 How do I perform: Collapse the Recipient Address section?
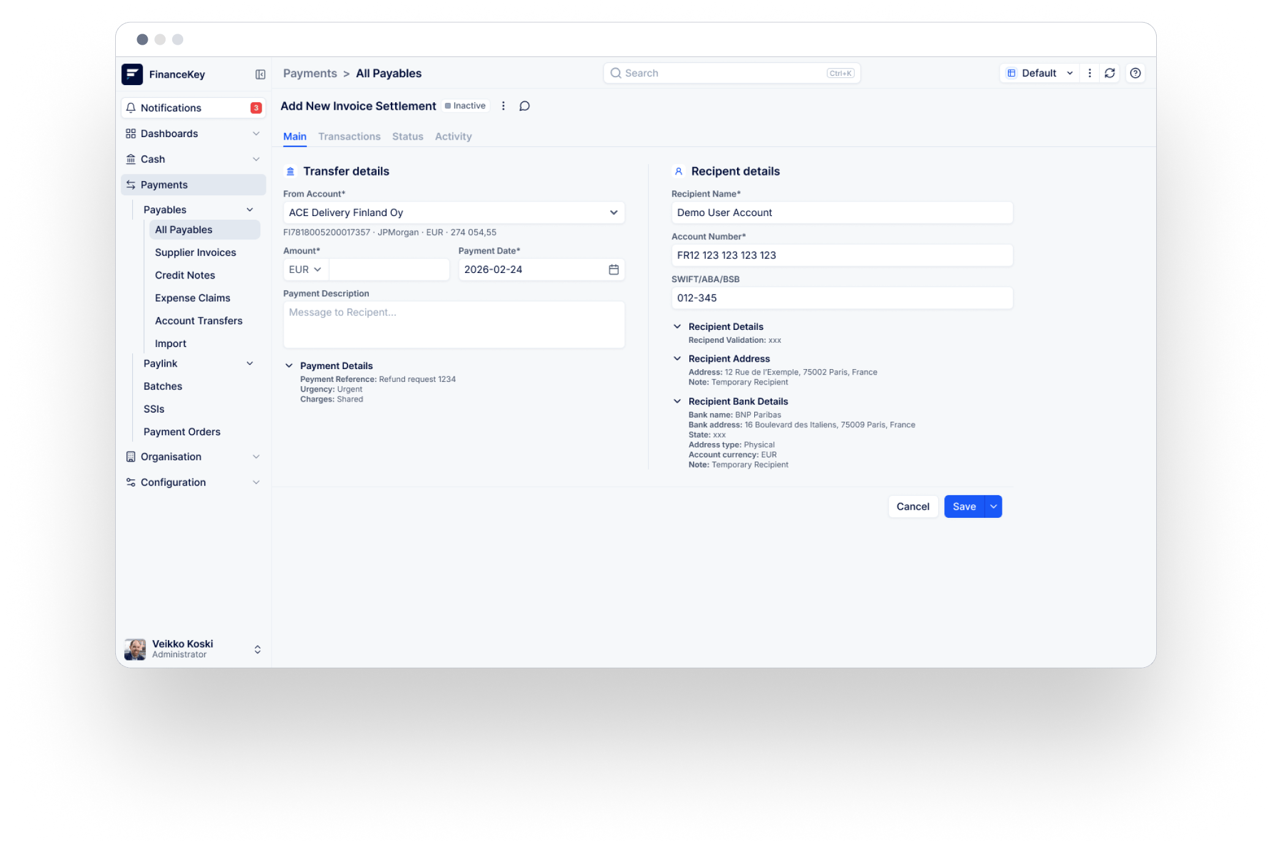pyautogui.click(x=677, y=359)
